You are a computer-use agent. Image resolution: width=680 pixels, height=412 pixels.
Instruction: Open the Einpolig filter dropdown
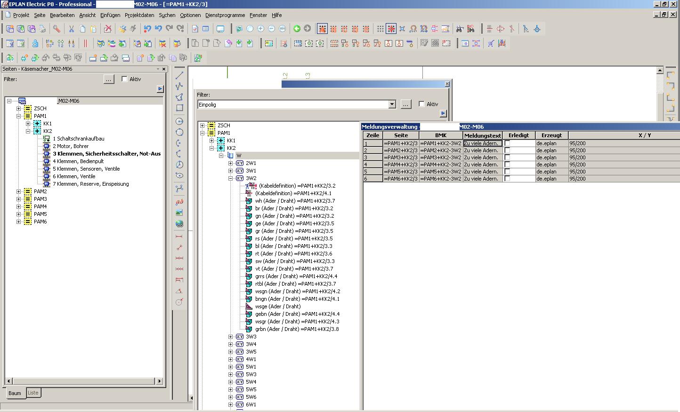(392, 104)
